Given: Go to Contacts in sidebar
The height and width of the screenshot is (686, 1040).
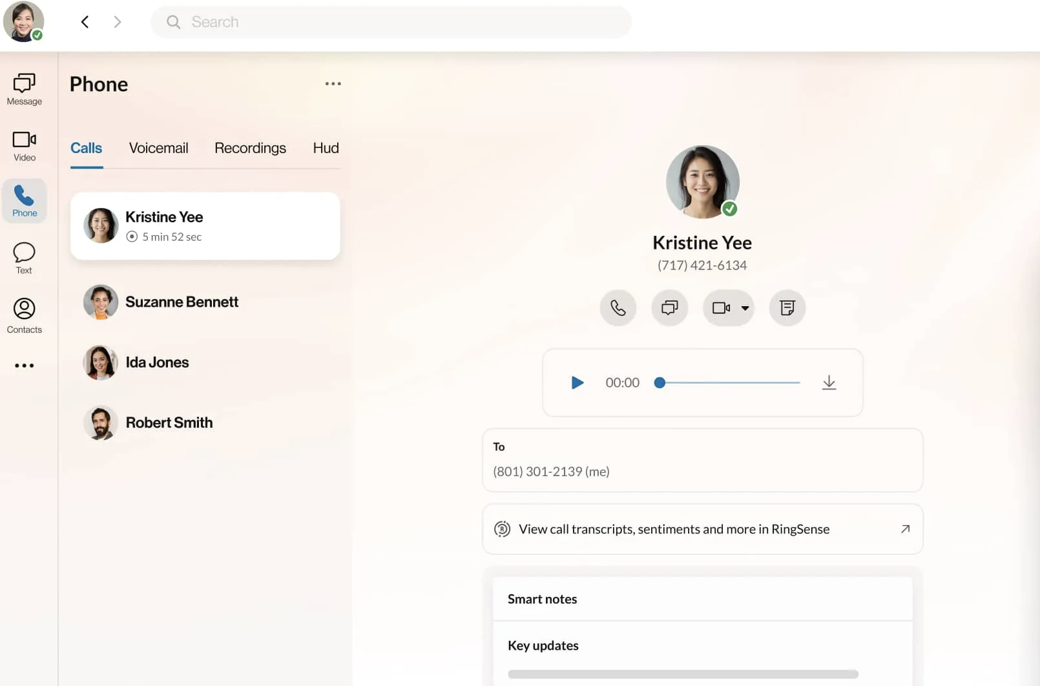Looking at the screenshot, I should [24, 315].
